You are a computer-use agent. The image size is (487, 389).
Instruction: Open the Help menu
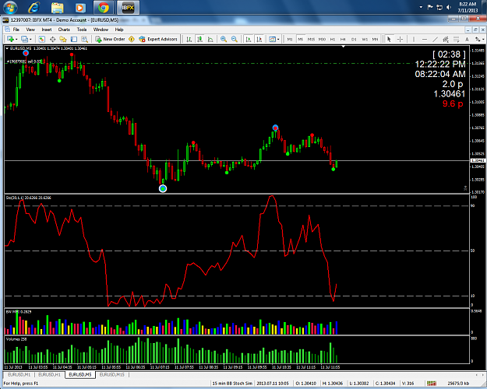click(x=119, y=30)
